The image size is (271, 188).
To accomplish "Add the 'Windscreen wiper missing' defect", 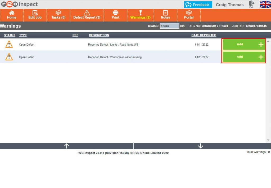I will coord(243,57).
